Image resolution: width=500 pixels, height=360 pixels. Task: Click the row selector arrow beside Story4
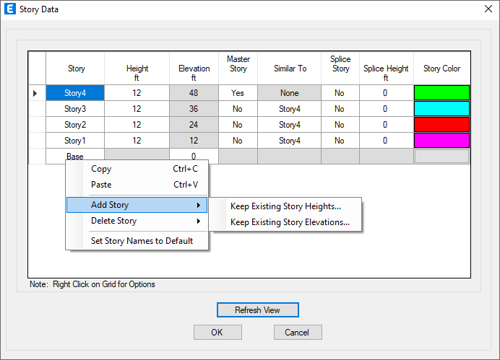point(35,93)
